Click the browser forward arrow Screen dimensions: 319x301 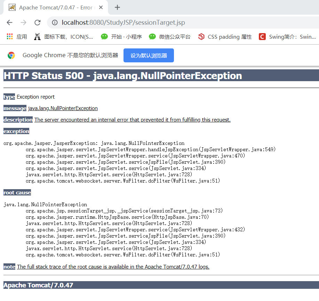click(24, 22)
